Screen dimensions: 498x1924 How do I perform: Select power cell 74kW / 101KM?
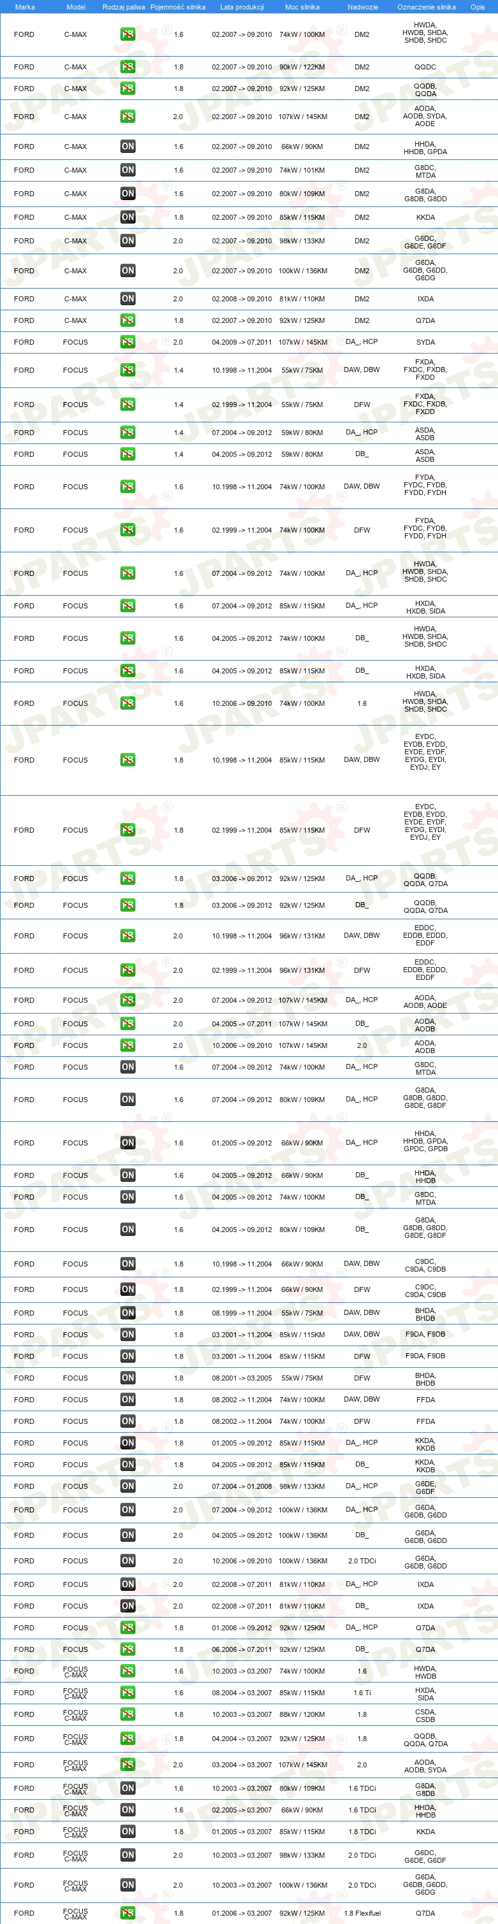(302, 170)
